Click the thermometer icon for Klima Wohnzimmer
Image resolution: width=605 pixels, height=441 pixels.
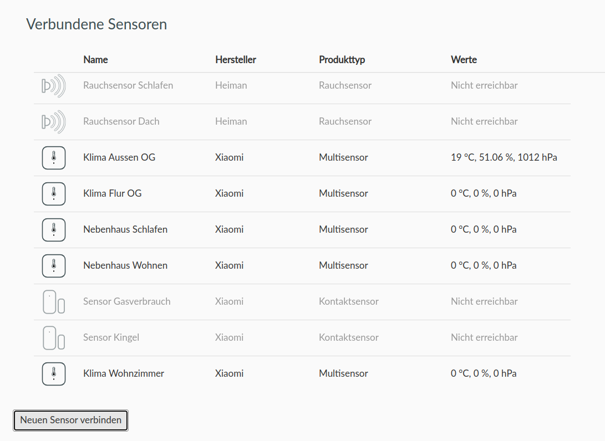[54, 374]
